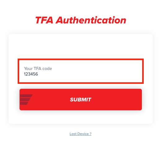The image size is (162, 143).
Task: Click the word Device in the bottom link
Action: [x=83, y=134]
